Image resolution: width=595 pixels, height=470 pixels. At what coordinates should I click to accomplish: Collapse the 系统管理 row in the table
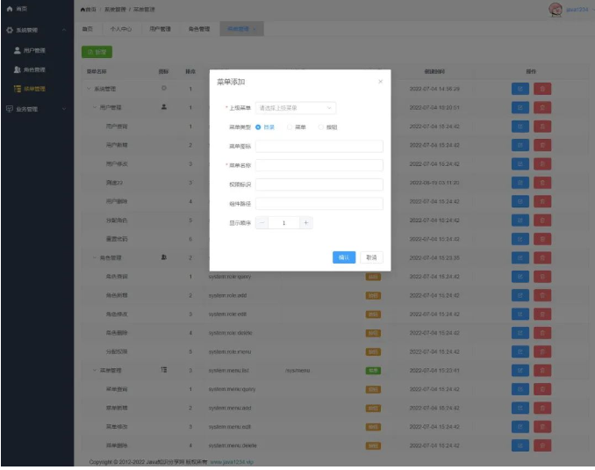88,89
